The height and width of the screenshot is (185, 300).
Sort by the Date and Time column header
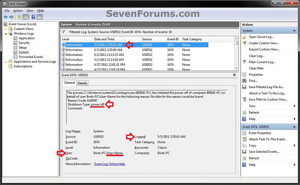tap(116, 39)
